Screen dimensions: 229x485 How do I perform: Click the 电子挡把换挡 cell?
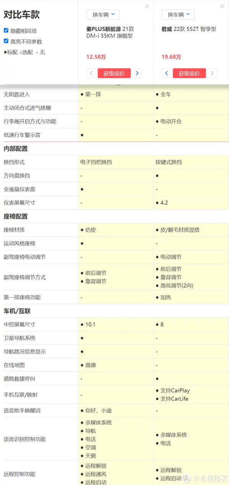(96, 162)
